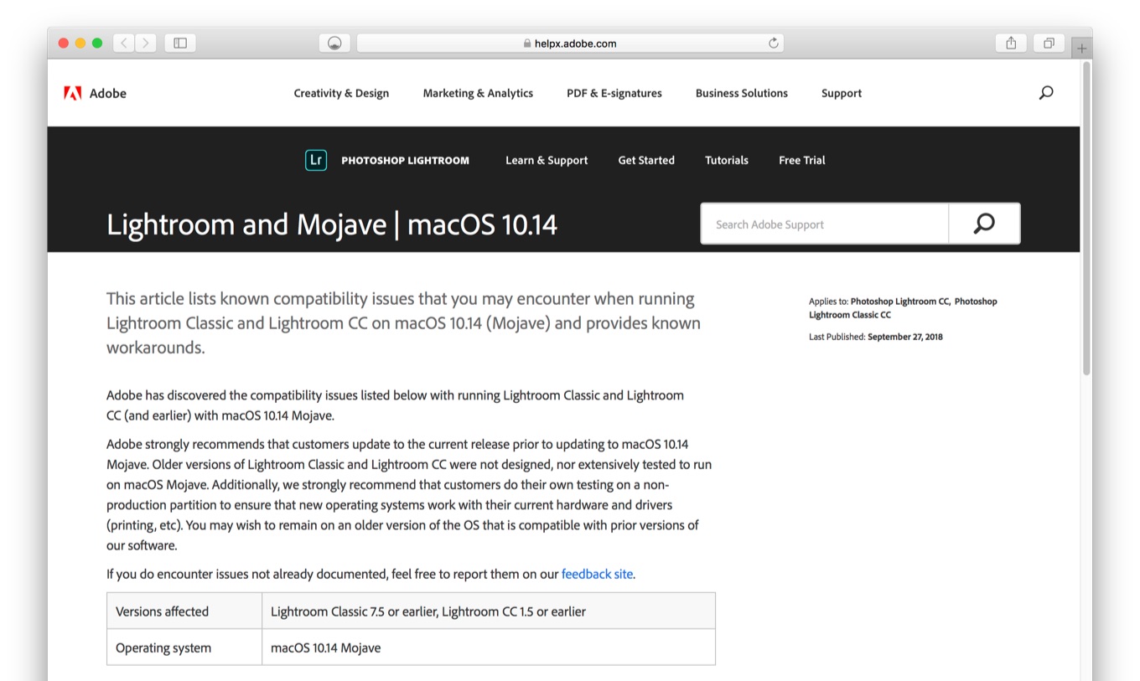Image resolution: width=1140 pixels, height=681 pixels.
Task: Open the Tutorials tab
Action: tap(727, 160)
